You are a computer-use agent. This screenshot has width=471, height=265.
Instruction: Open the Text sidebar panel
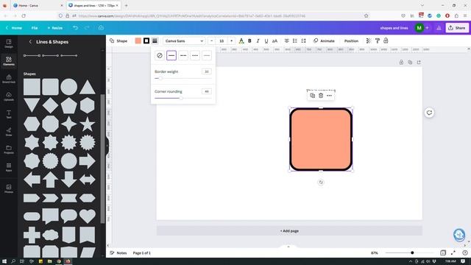(x=9, y=114)
